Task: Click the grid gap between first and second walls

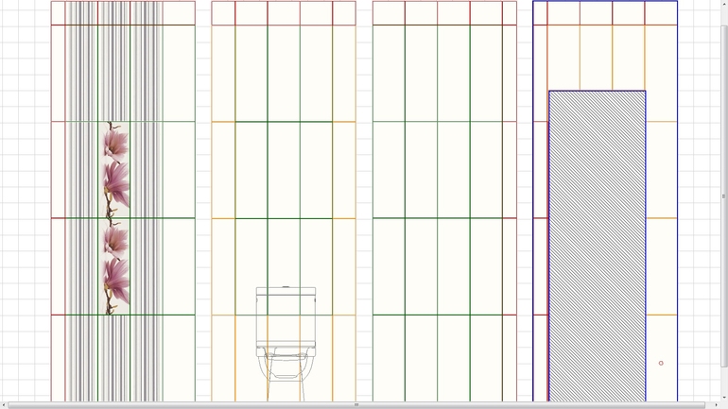Action: [x=203, y=189]
